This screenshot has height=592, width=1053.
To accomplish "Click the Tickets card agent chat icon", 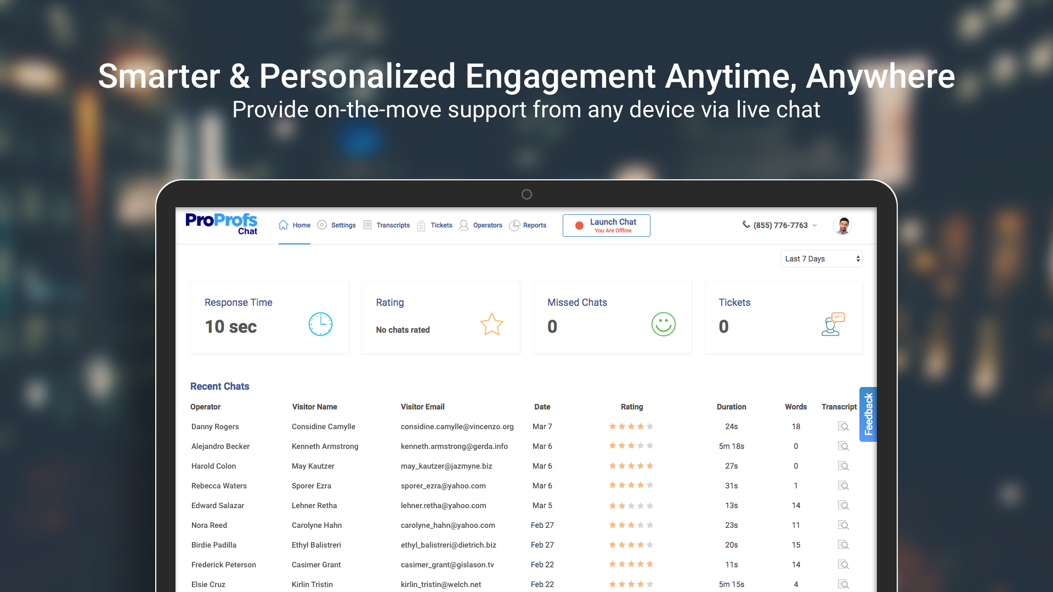I will (833, 324).
